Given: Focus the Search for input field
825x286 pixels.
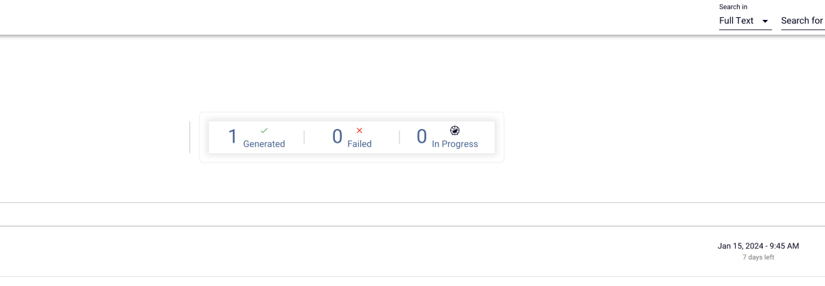Looking at the screenshot, I should click(802, 21).
